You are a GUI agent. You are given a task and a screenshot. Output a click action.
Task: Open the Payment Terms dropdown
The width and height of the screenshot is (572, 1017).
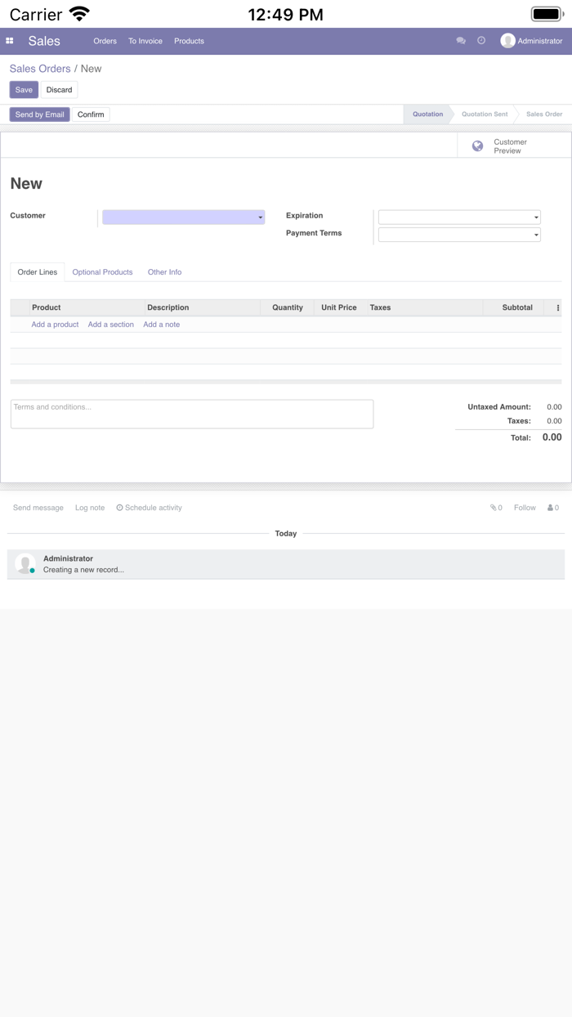(459, 235)
